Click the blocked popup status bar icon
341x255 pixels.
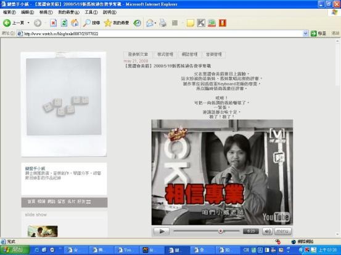(x=277, y=241)
